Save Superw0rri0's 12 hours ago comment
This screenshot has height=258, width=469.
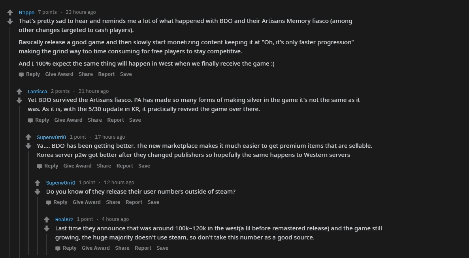tap(153, 202)
